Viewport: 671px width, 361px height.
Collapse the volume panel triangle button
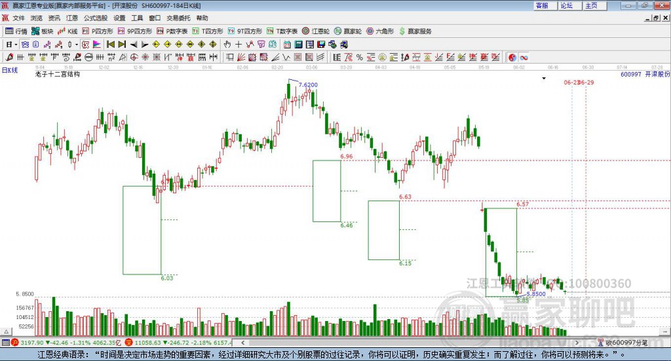point(6,332)
